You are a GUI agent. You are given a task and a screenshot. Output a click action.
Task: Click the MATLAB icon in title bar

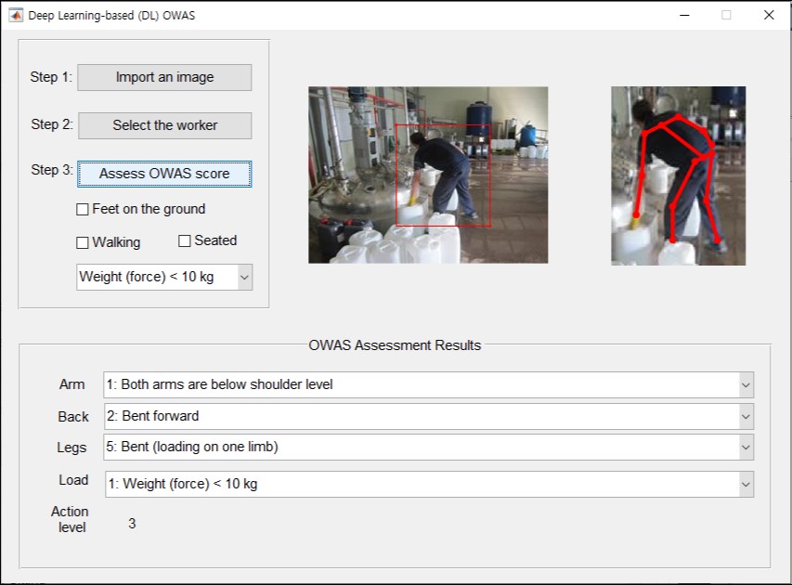[x=16, y=15]
